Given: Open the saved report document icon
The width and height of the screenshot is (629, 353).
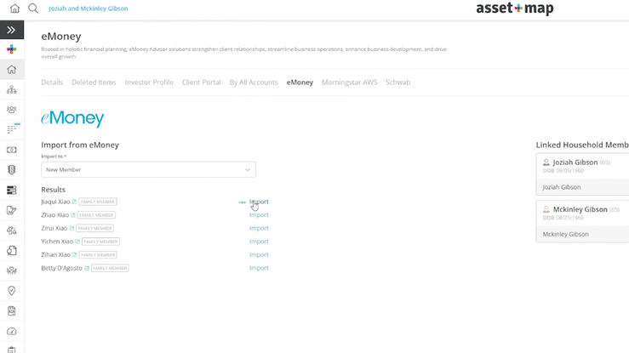Looking at the screenshot, I should 12,311.
